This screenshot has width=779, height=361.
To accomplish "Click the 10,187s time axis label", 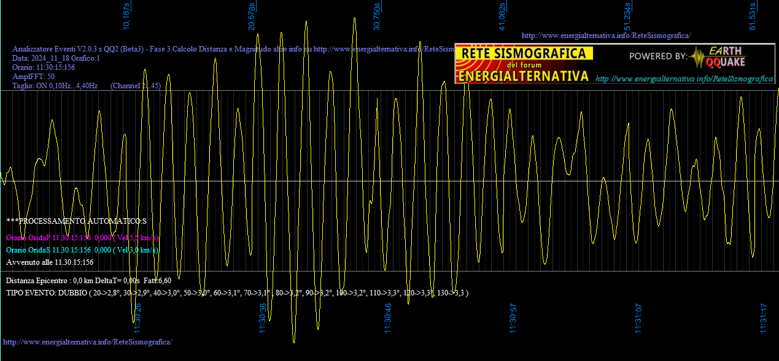I will pos(126,16).
